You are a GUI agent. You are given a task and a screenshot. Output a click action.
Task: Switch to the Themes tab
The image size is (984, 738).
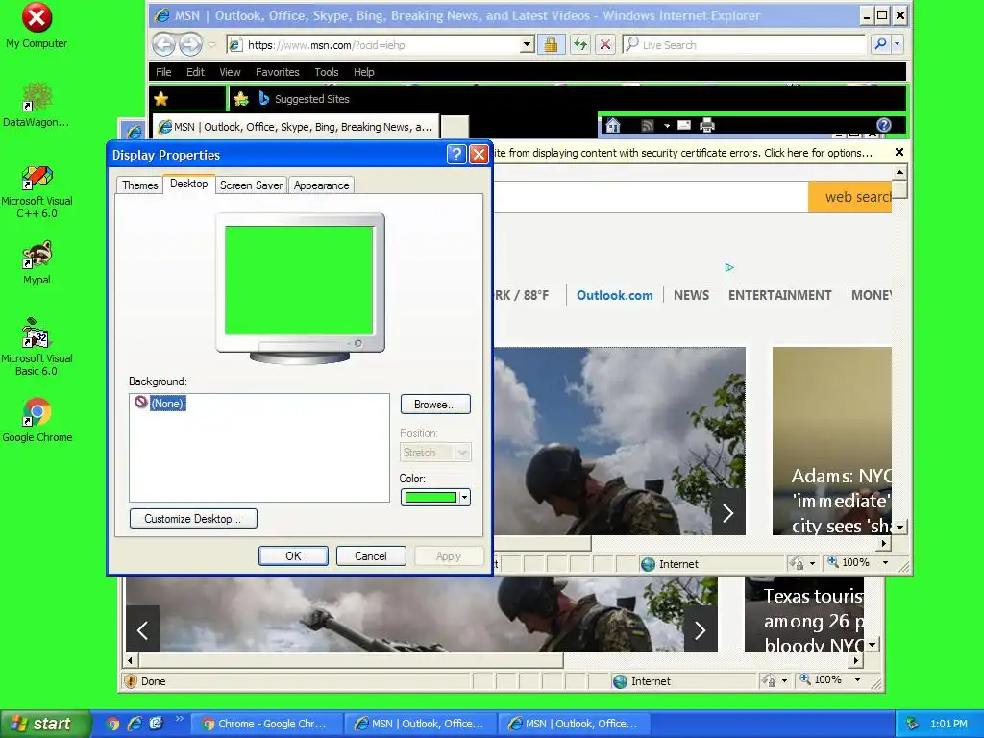pos(140,185)
